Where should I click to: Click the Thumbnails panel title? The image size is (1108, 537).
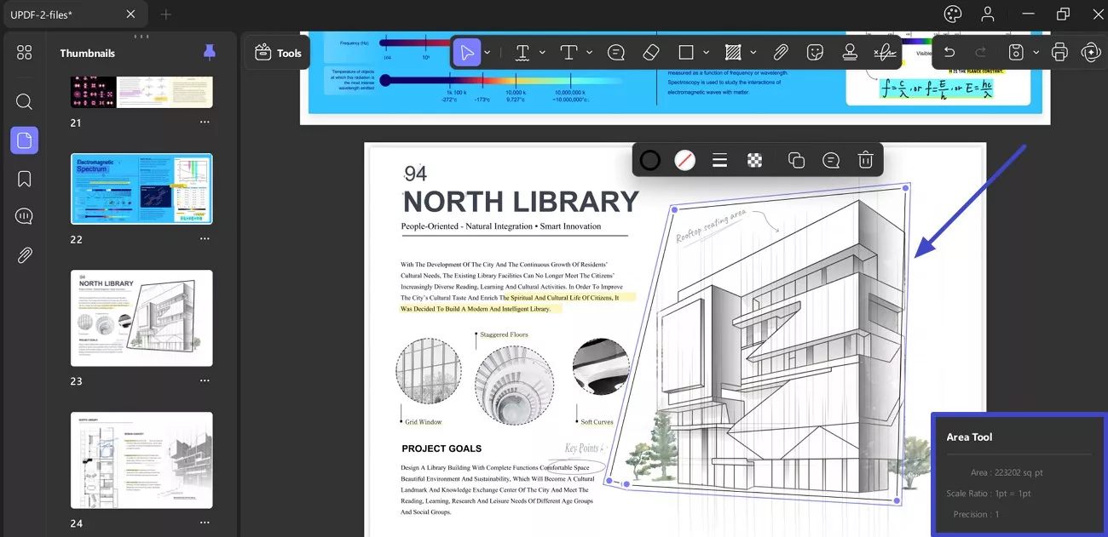point(87,53)
